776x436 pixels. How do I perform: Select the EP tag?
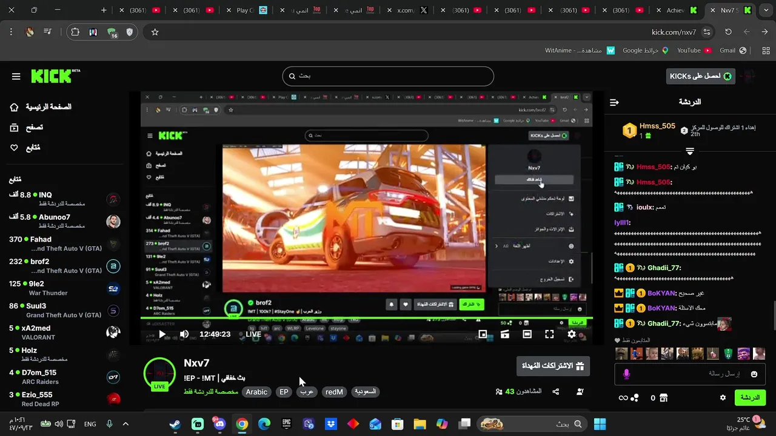[284, 392]
